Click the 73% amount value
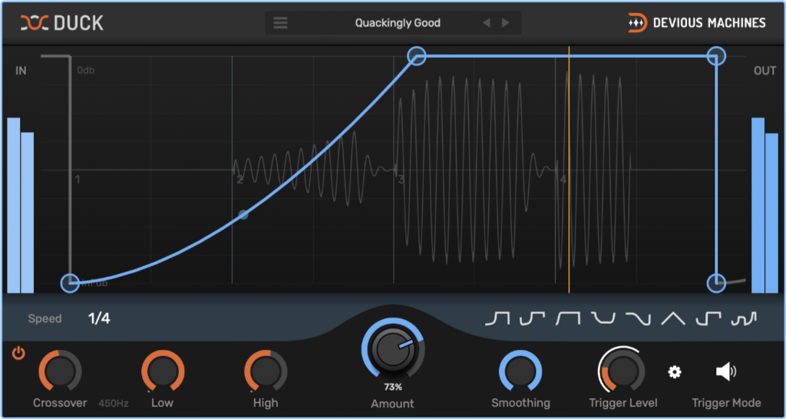The image size is (786, 419). [393, 387]
